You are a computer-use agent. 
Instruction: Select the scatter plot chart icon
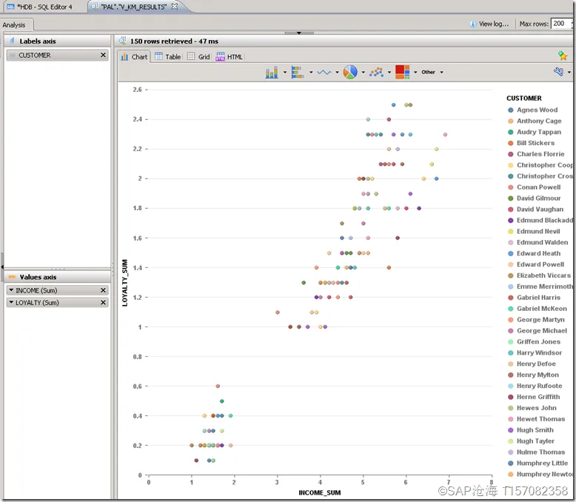pyautogui.click(x=376, y=72)
